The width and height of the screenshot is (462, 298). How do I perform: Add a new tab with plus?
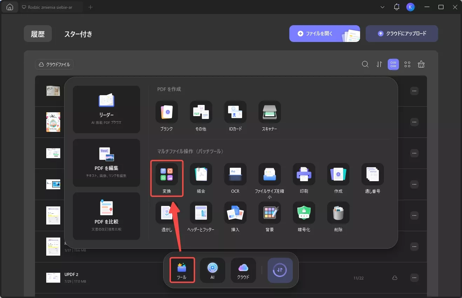pyautogui.click(x=90, y=7)
